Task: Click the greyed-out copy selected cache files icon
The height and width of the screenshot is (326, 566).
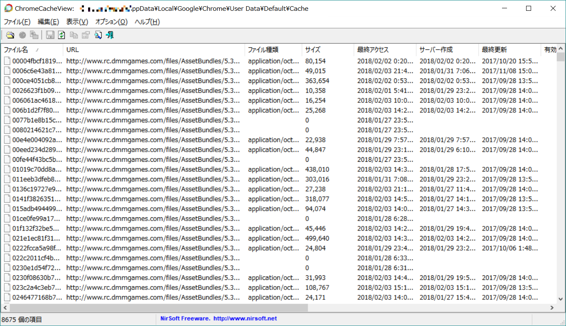Action: (x=34, y=35)
